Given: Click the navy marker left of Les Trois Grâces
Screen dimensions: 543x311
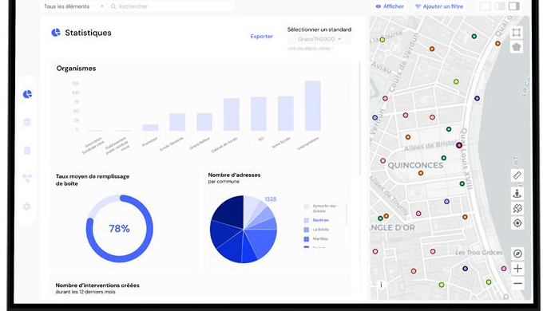Looking at the screenshot, I should point(465,269).
